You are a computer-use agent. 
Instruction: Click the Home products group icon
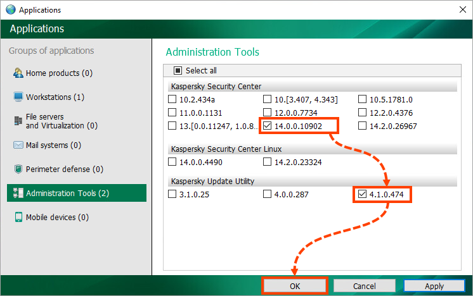click(x=18, y=73)
